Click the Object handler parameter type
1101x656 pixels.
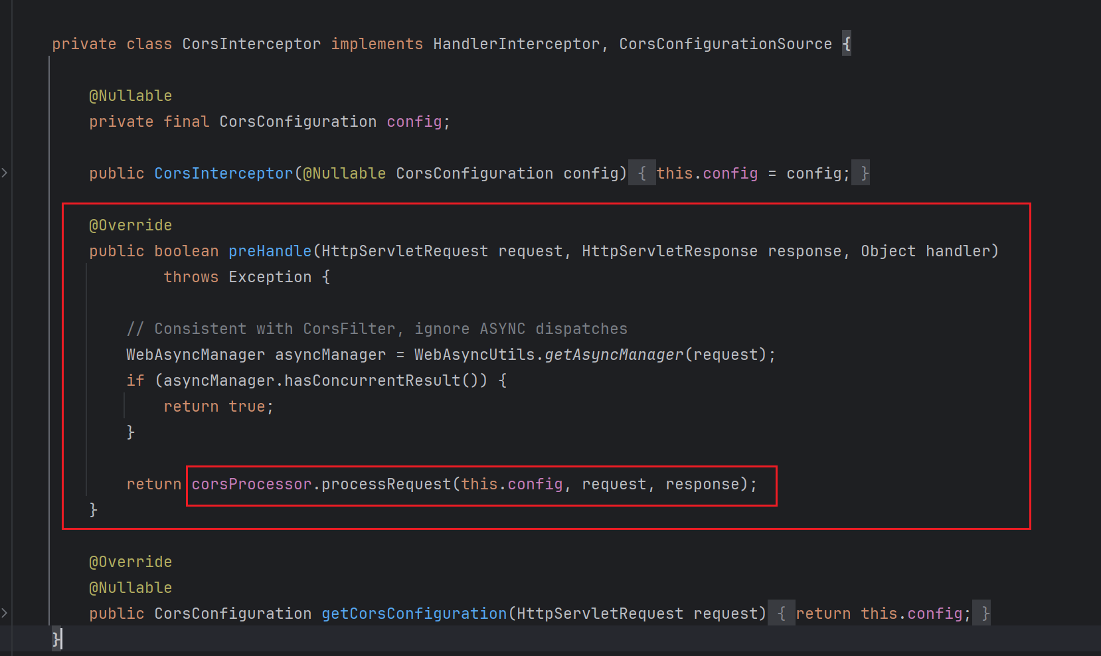[888, 251]
